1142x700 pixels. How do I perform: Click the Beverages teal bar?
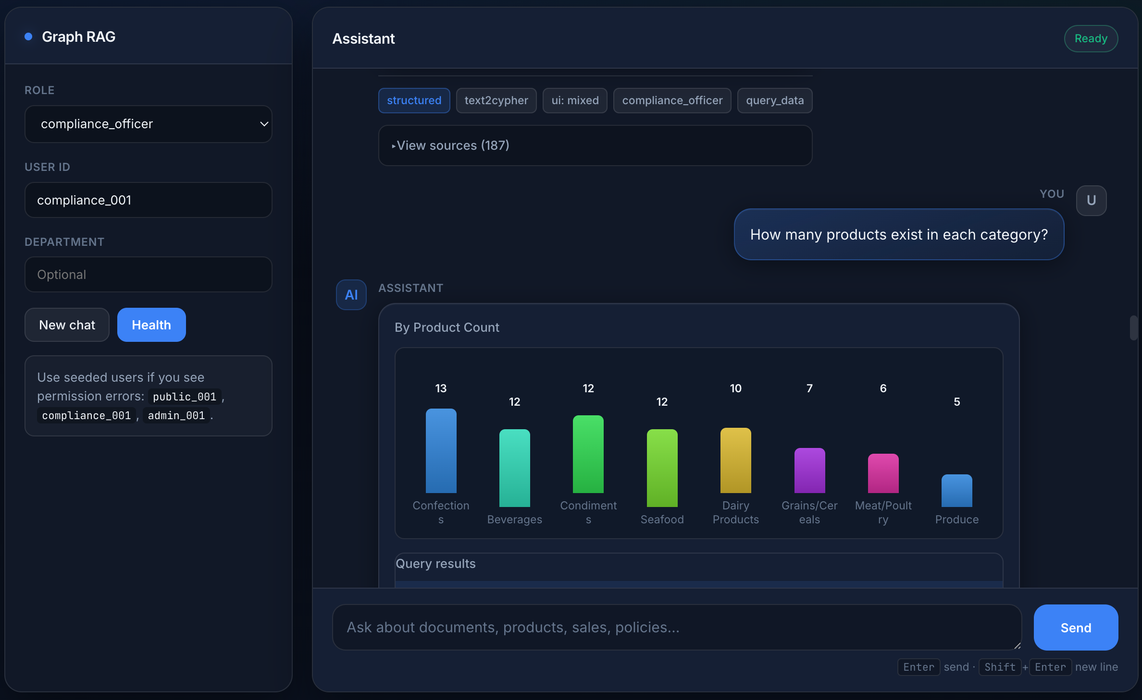514,468
